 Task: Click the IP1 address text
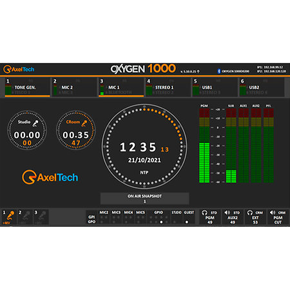click(x=270, y=67)
